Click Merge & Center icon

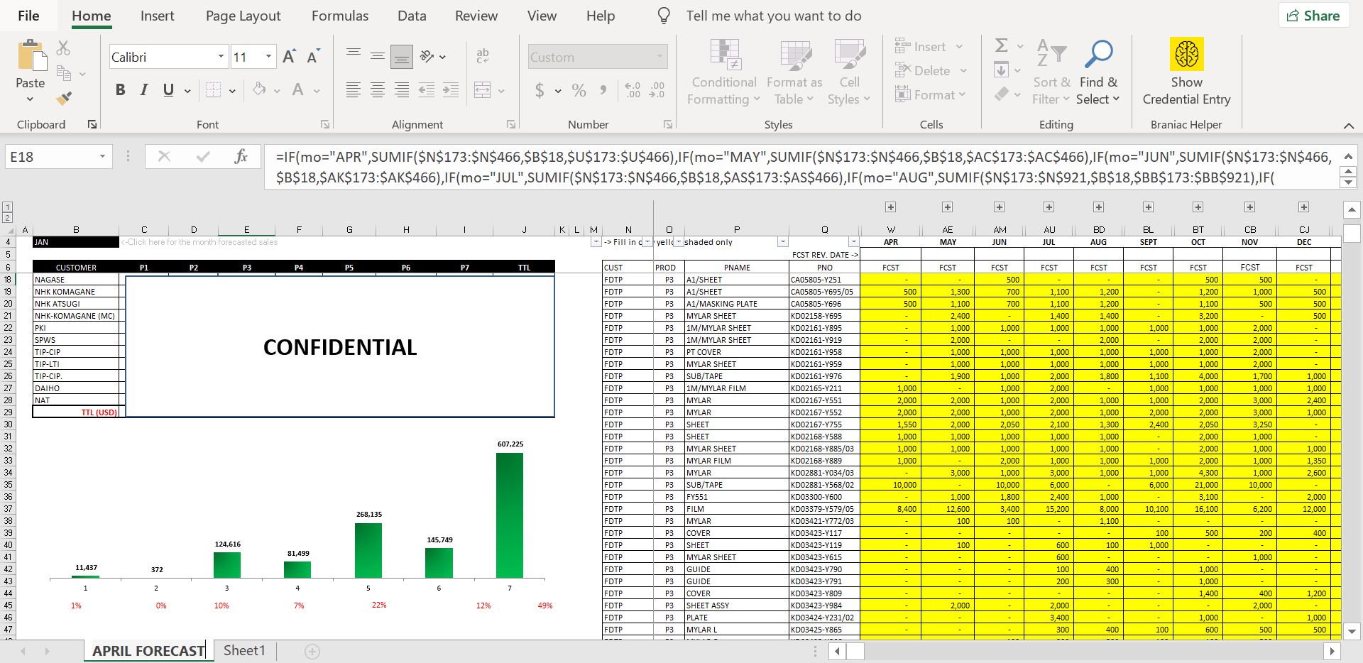click(x=483, y=89)
